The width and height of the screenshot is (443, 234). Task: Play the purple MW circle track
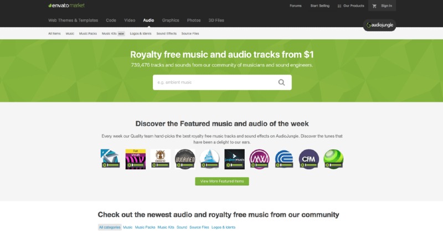tap(259, 159)
